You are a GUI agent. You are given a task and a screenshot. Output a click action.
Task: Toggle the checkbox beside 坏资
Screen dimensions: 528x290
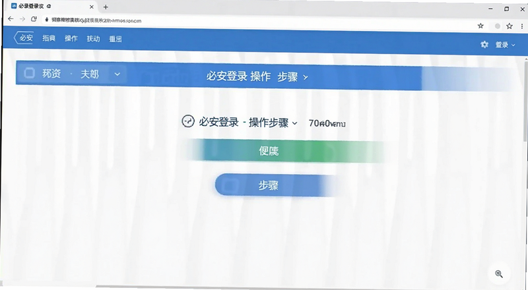[x=29, y=72]
